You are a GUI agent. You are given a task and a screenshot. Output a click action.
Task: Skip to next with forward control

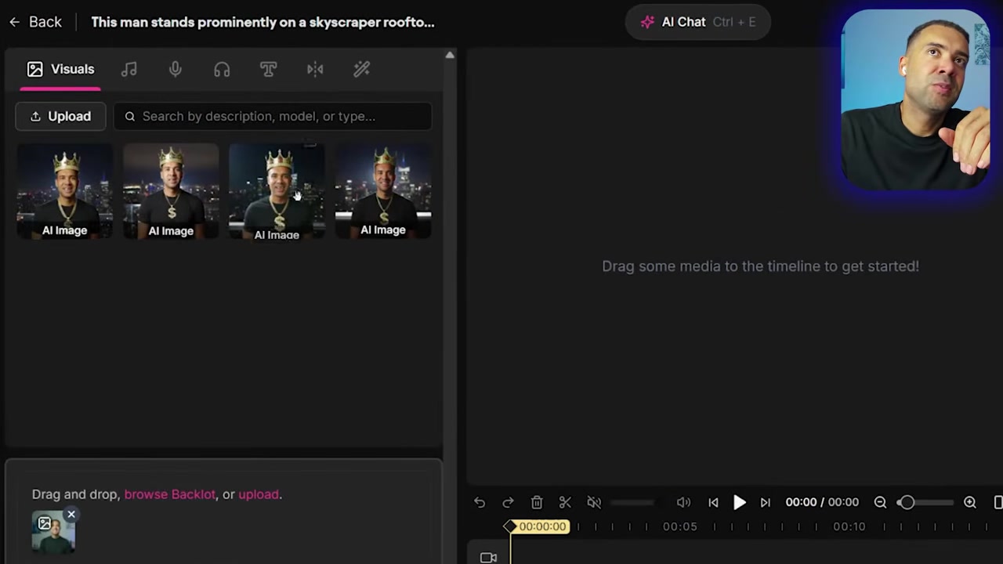(x=766, y=502)
